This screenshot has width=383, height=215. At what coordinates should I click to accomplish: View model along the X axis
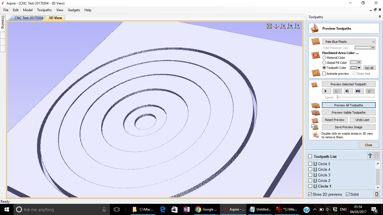pos(290,26)
